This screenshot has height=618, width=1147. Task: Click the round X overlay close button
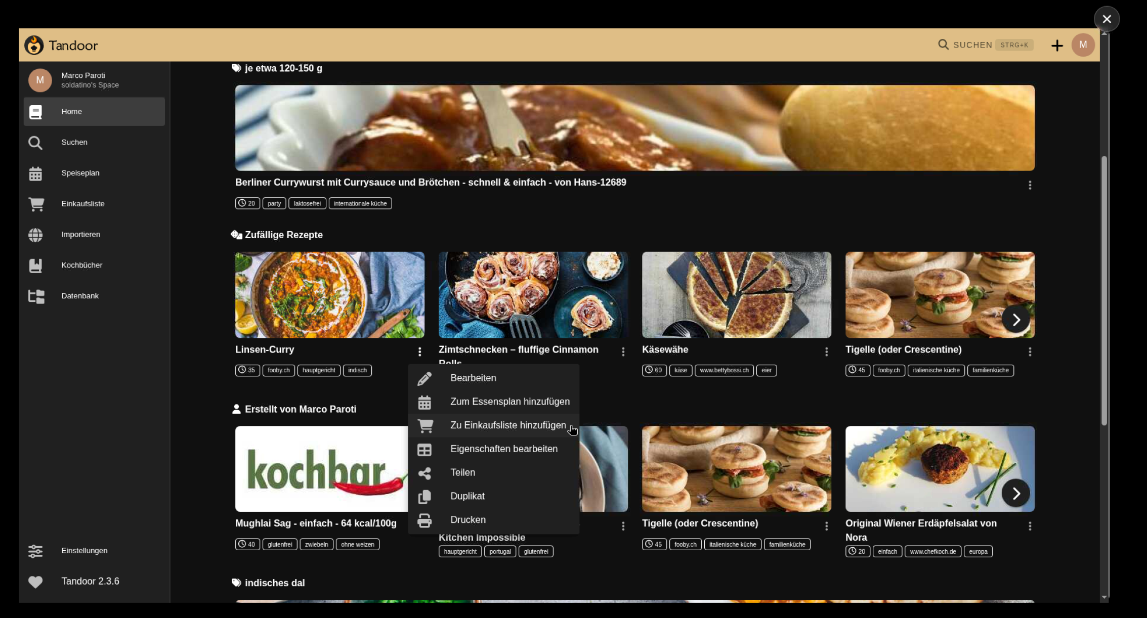coord(1107,19)
